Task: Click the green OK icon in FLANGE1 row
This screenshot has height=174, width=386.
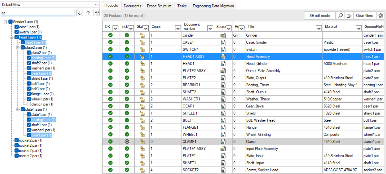Action: (x=110, y=127)
